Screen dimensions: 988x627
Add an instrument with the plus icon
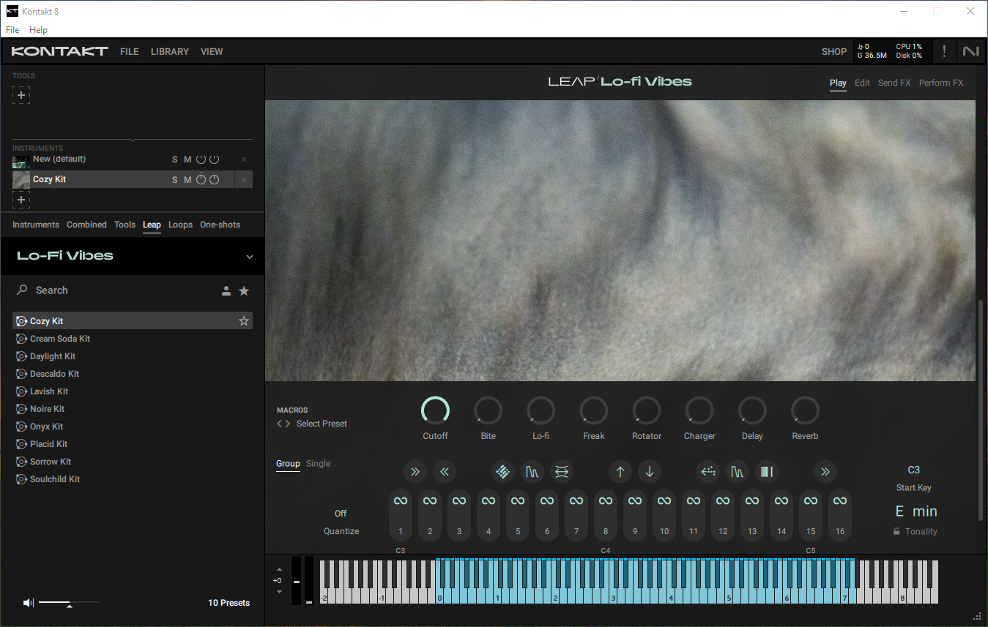click(x=21, y=200)
